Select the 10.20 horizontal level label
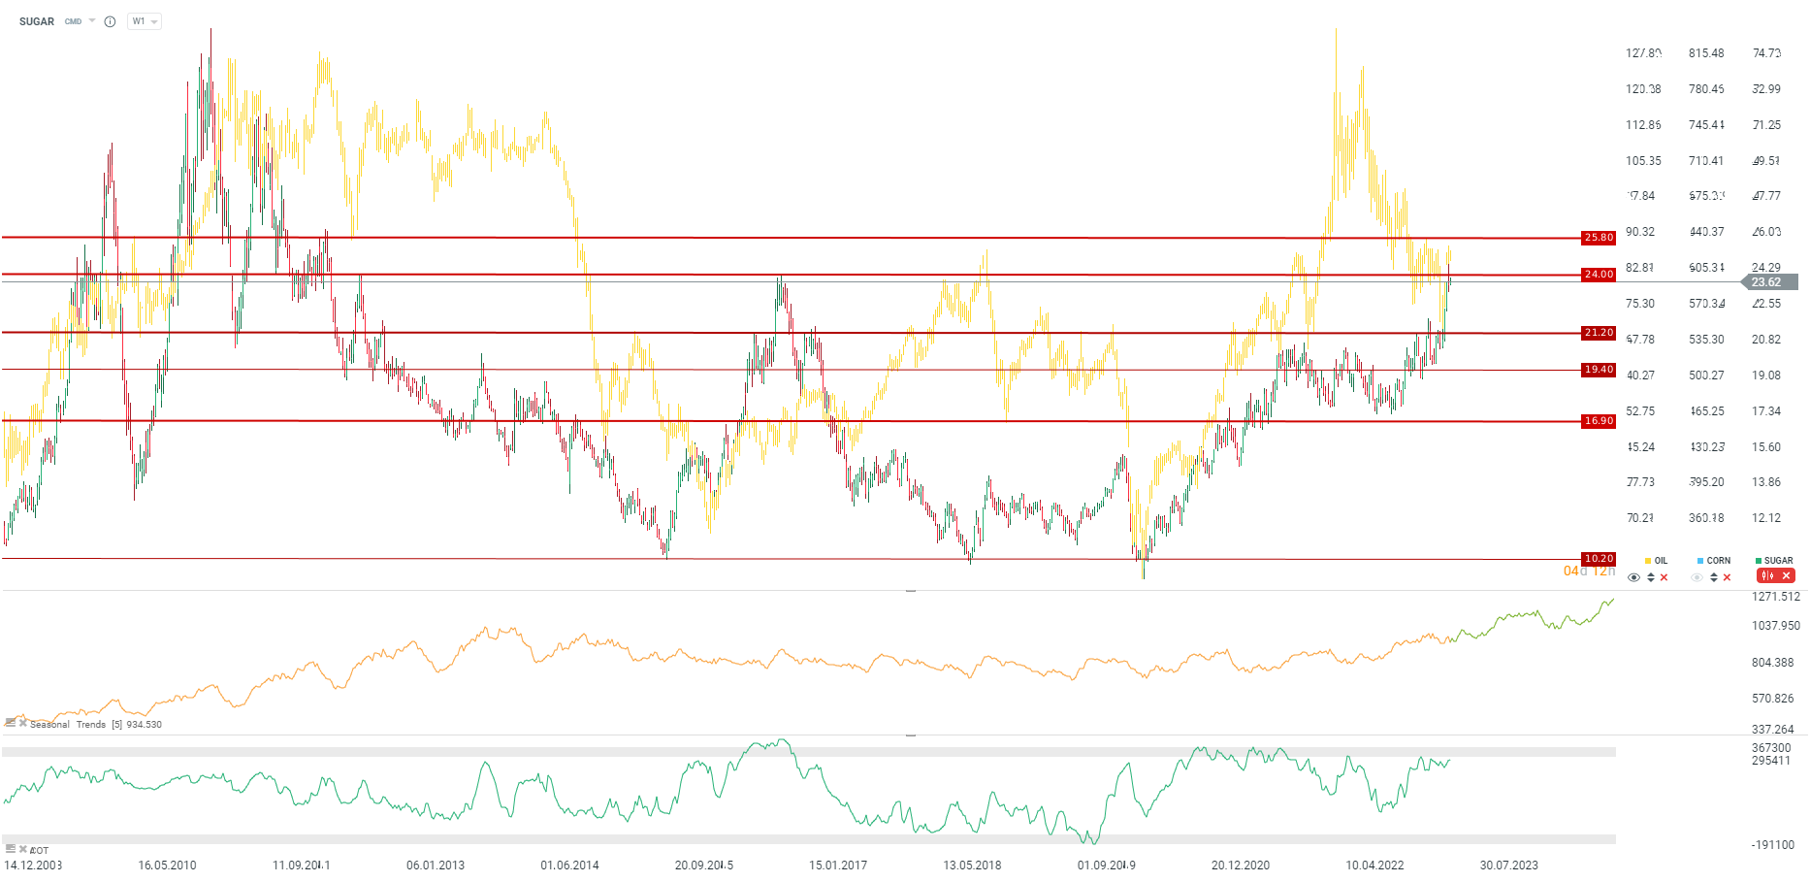The image size is (1810, 882). click(x=1599, y=559)
